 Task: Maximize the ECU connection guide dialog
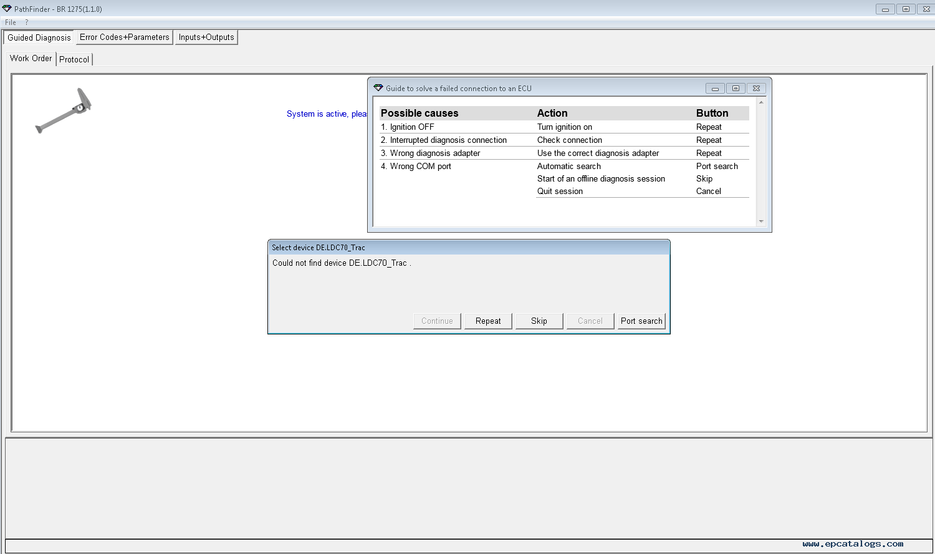[736, 89]
